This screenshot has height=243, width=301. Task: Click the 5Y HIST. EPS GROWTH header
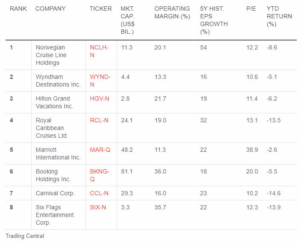coord(214,20)
